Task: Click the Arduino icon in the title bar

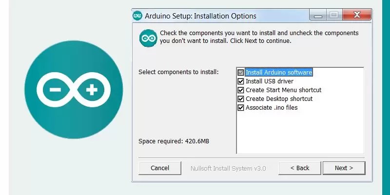Action: (x=137, y=16)
